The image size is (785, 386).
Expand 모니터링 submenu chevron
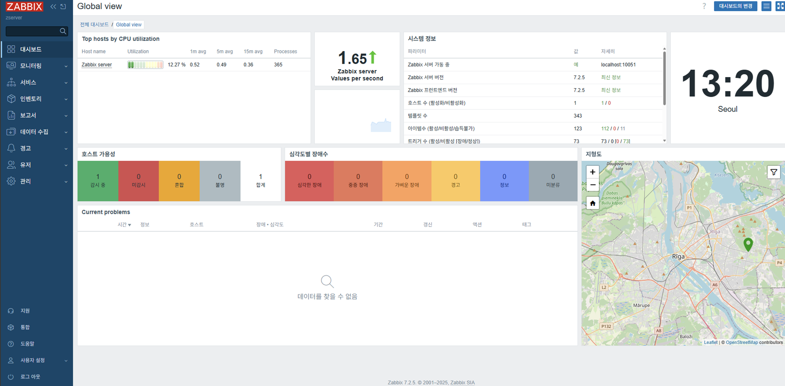[x=66, y=66]
